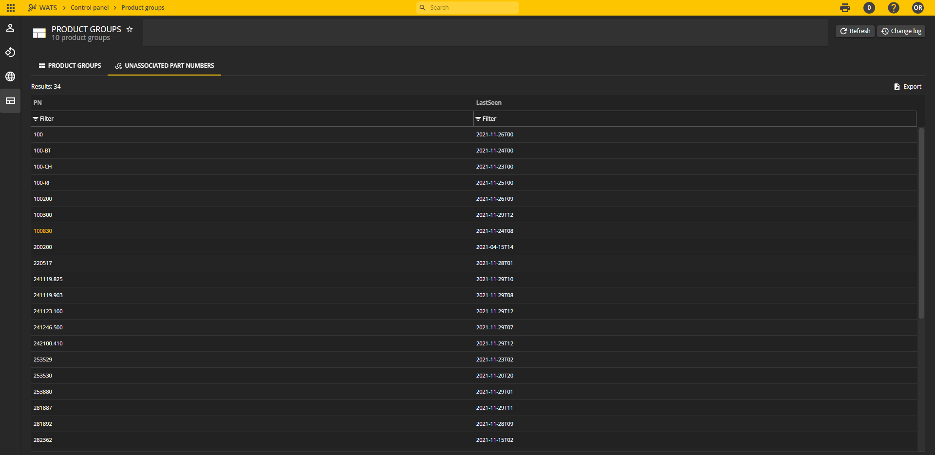This screenshot has height=455, width=935.
Task: Select Unassociated Part Numbers tab
Action: 165,66
